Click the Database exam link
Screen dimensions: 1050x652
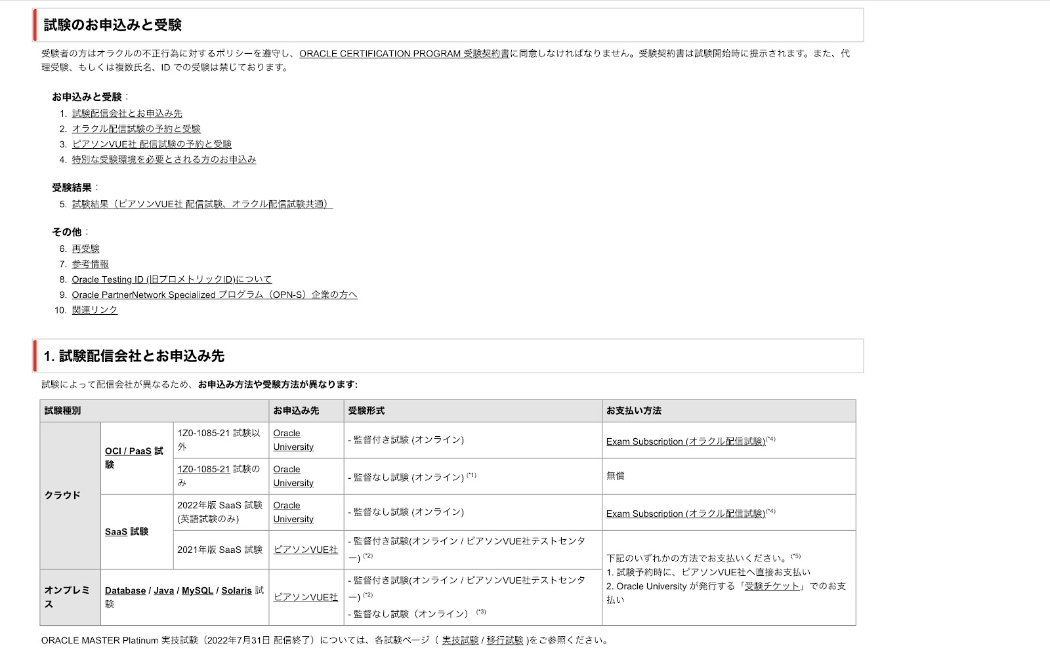125,591
